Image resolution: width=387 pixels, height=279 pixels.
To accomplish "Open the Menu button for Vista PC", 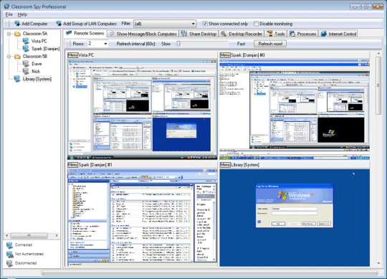I will coord(72,55).
